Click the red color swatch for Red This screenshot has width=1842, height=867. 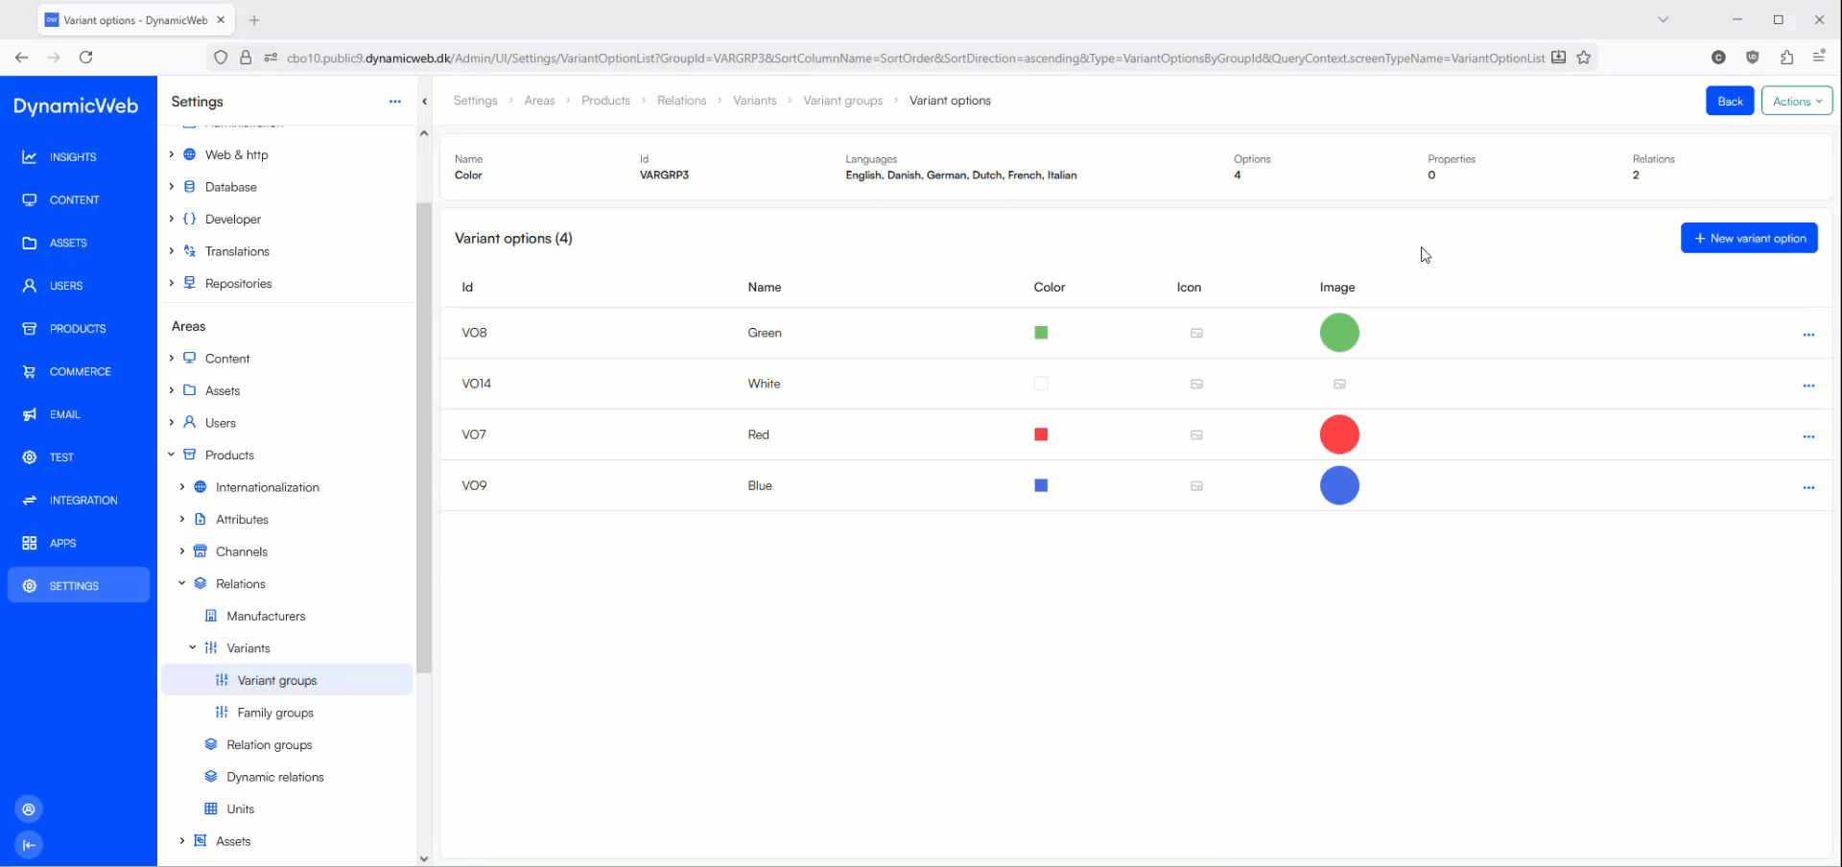click(1041, 434)
